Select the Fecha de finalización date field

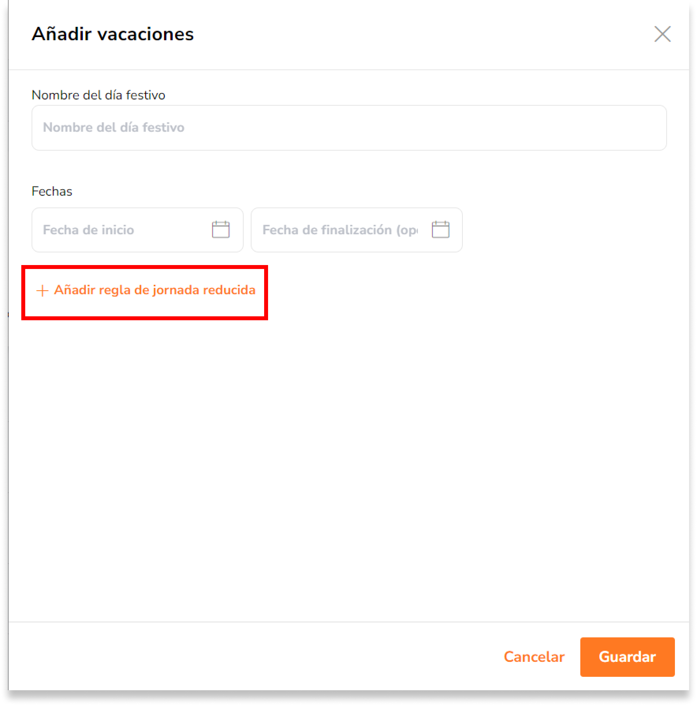click(356, 230)
